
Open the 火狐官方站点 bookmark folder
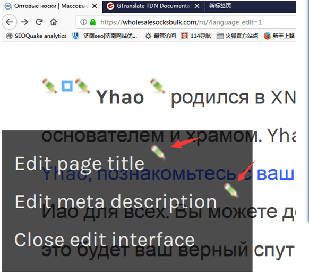tap(237, 36)
